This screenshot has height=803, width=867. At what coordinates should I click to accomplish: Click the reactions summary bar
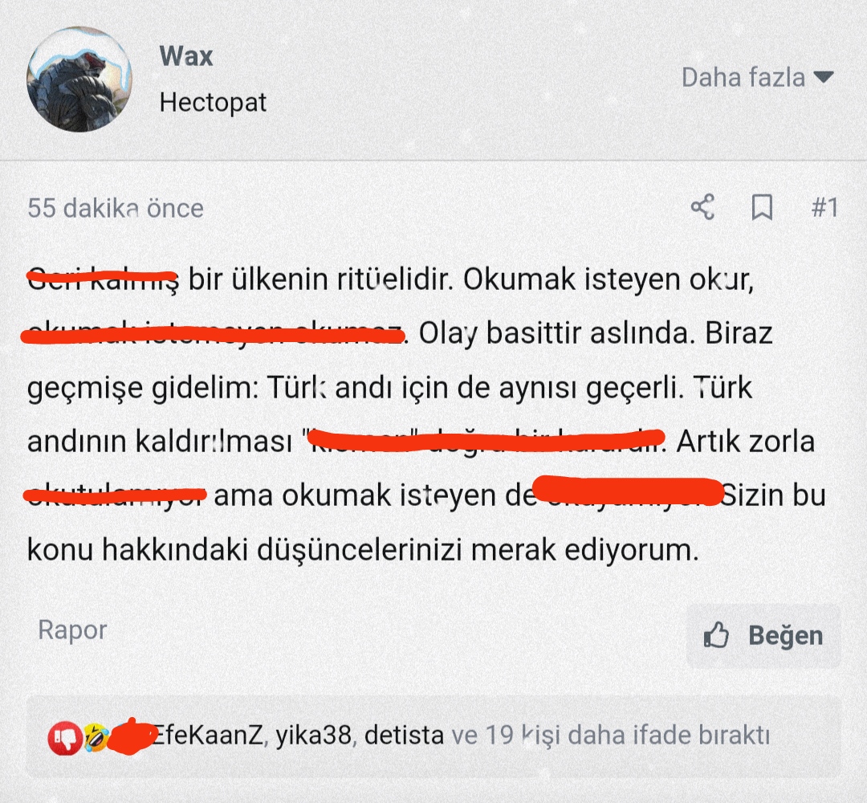pyautogui.click(x=433, y=736)
